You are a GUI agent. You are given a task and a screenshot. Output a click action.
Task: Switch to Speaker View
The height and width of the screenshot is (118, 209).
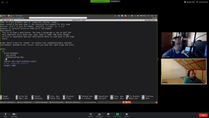(x=189, y=2)
